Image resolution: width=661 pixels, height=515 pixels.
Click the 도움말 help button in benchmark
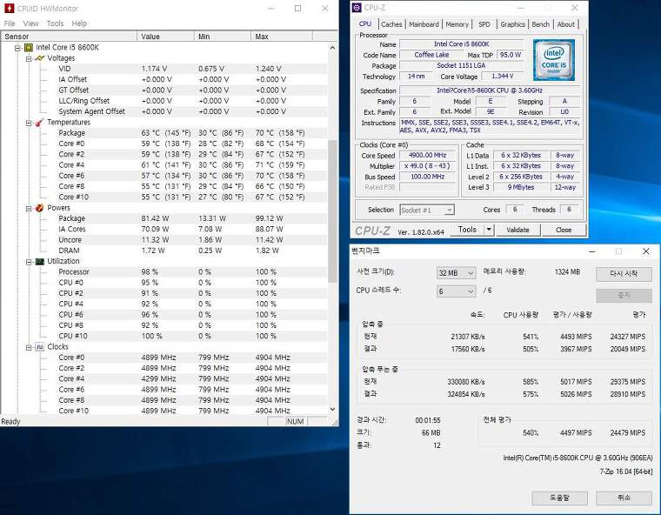tap(559, 498)
